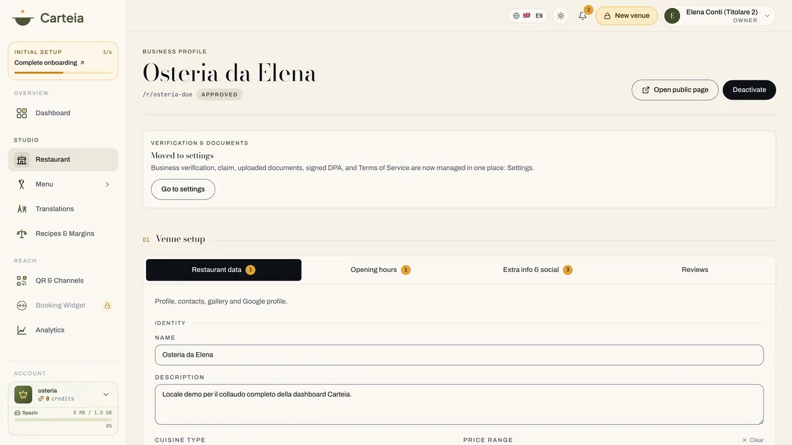The width and height of the screenshot is (792, 445).
Task: Open QR & Channels using the QR icon
Action: [22, 281]
